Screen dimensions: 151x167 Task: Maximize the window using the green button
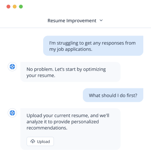(21, 7)
